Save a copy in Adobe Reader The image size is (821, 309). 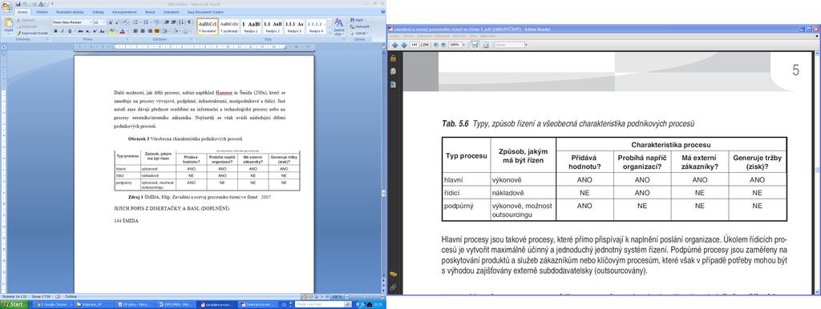point(475,45)
